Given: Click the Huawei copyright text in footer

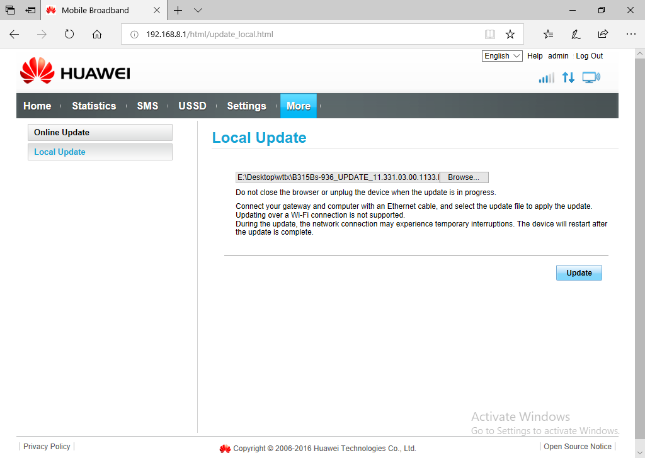Looking at the screenshot, I should click(x=324, y=449).
